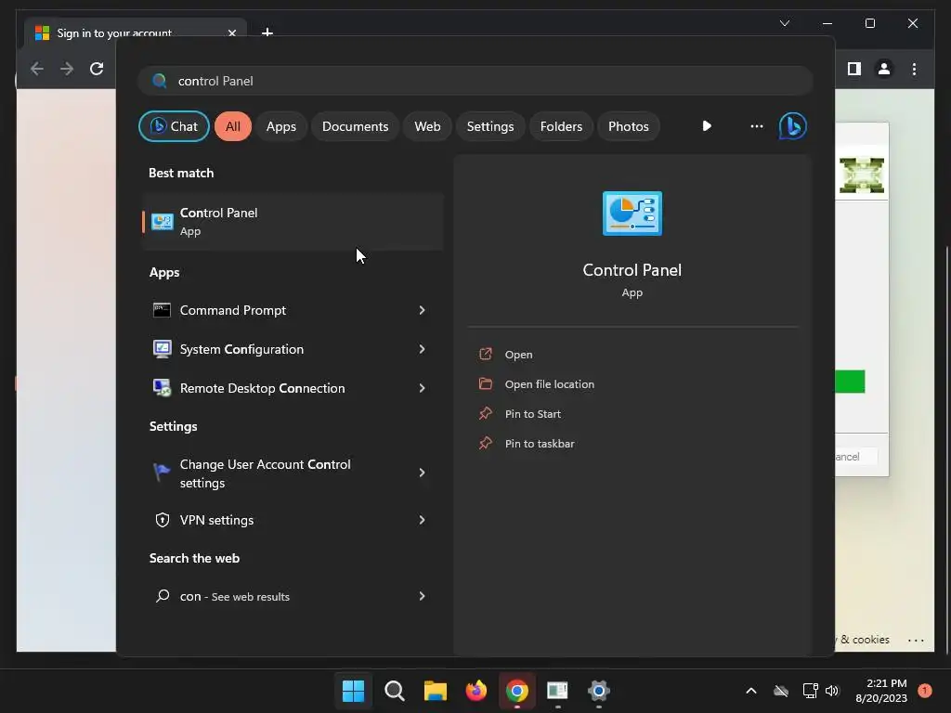The width and height of the screenshot is (951, 713).
Task: Select the VPN settings text
Action: click(x=216, y=520)
